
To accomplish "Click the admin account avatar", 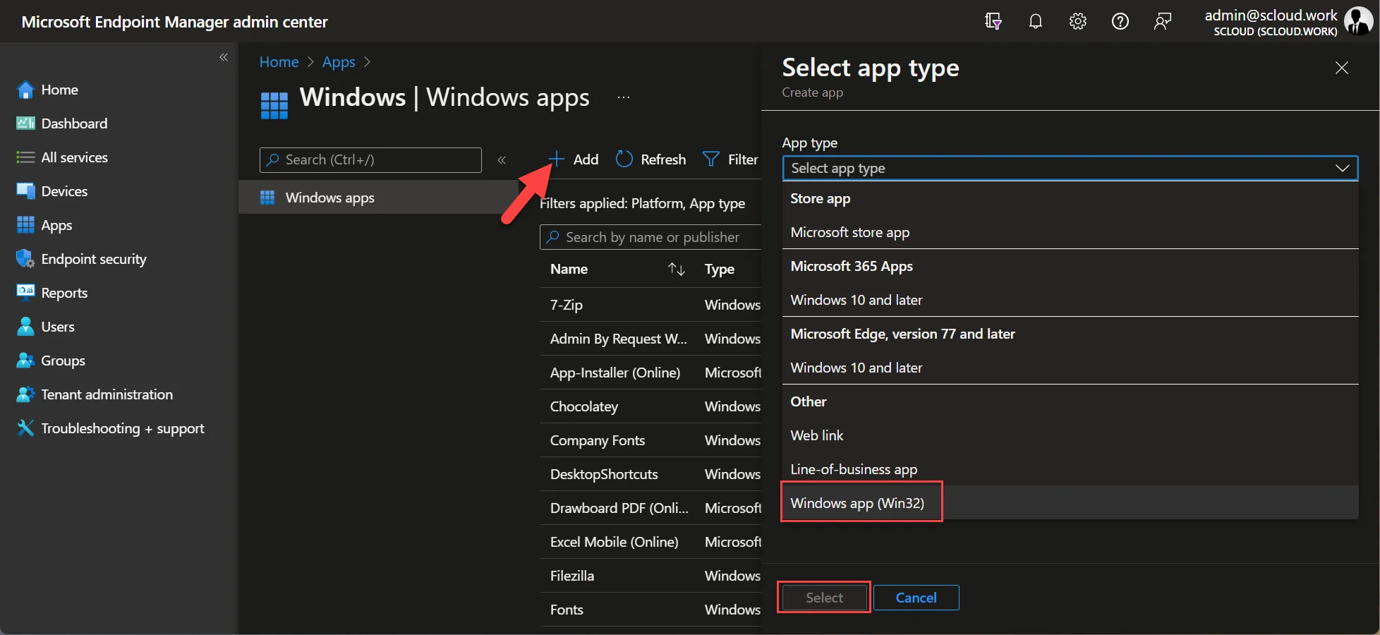I will pyautogui.click(x=1358, y=21).
